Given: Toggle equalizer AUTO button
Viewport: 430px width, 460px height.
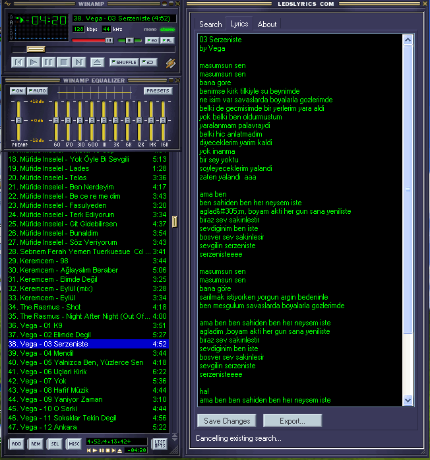Looking at the screenshot, I should 38,91.
